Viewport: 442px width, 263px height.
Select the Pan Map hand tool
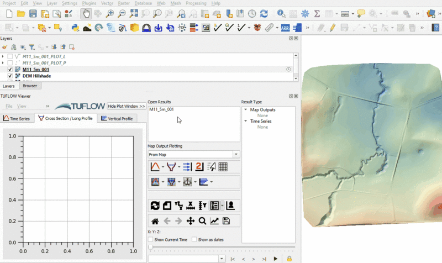[86, 14]
